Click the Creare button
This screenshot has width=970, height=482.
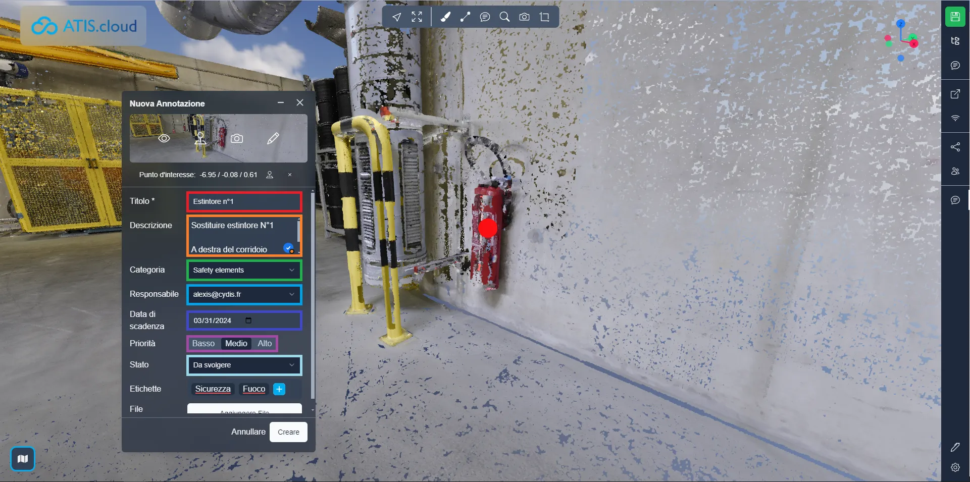tap(288, 432)
